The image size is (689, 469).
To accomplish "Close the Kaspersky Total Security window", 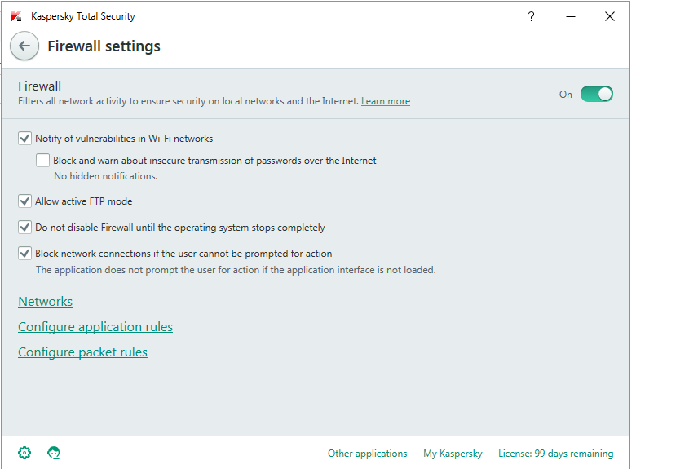I will coord(610,16).
